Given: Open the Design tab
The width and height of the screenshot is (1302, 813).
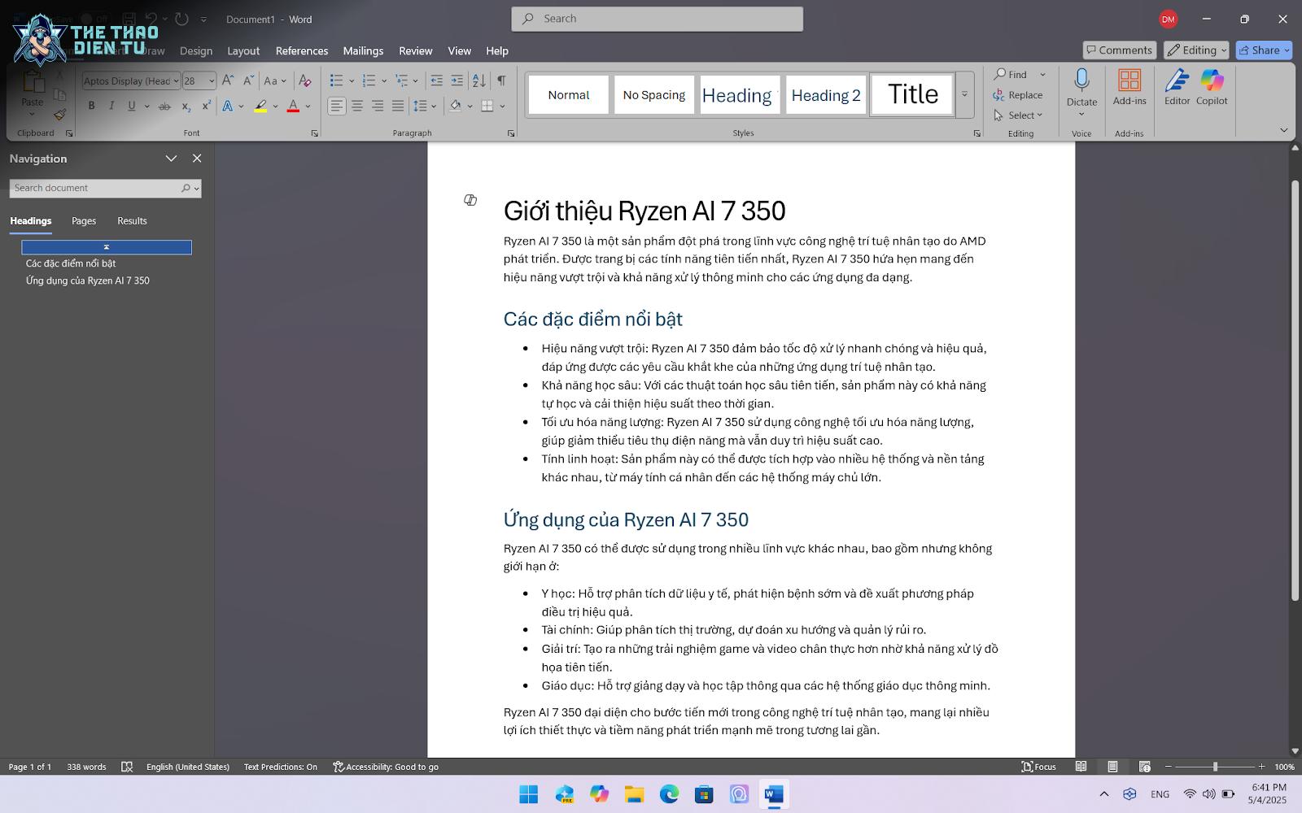Looking at the screenshot, I should pos(196,50).
